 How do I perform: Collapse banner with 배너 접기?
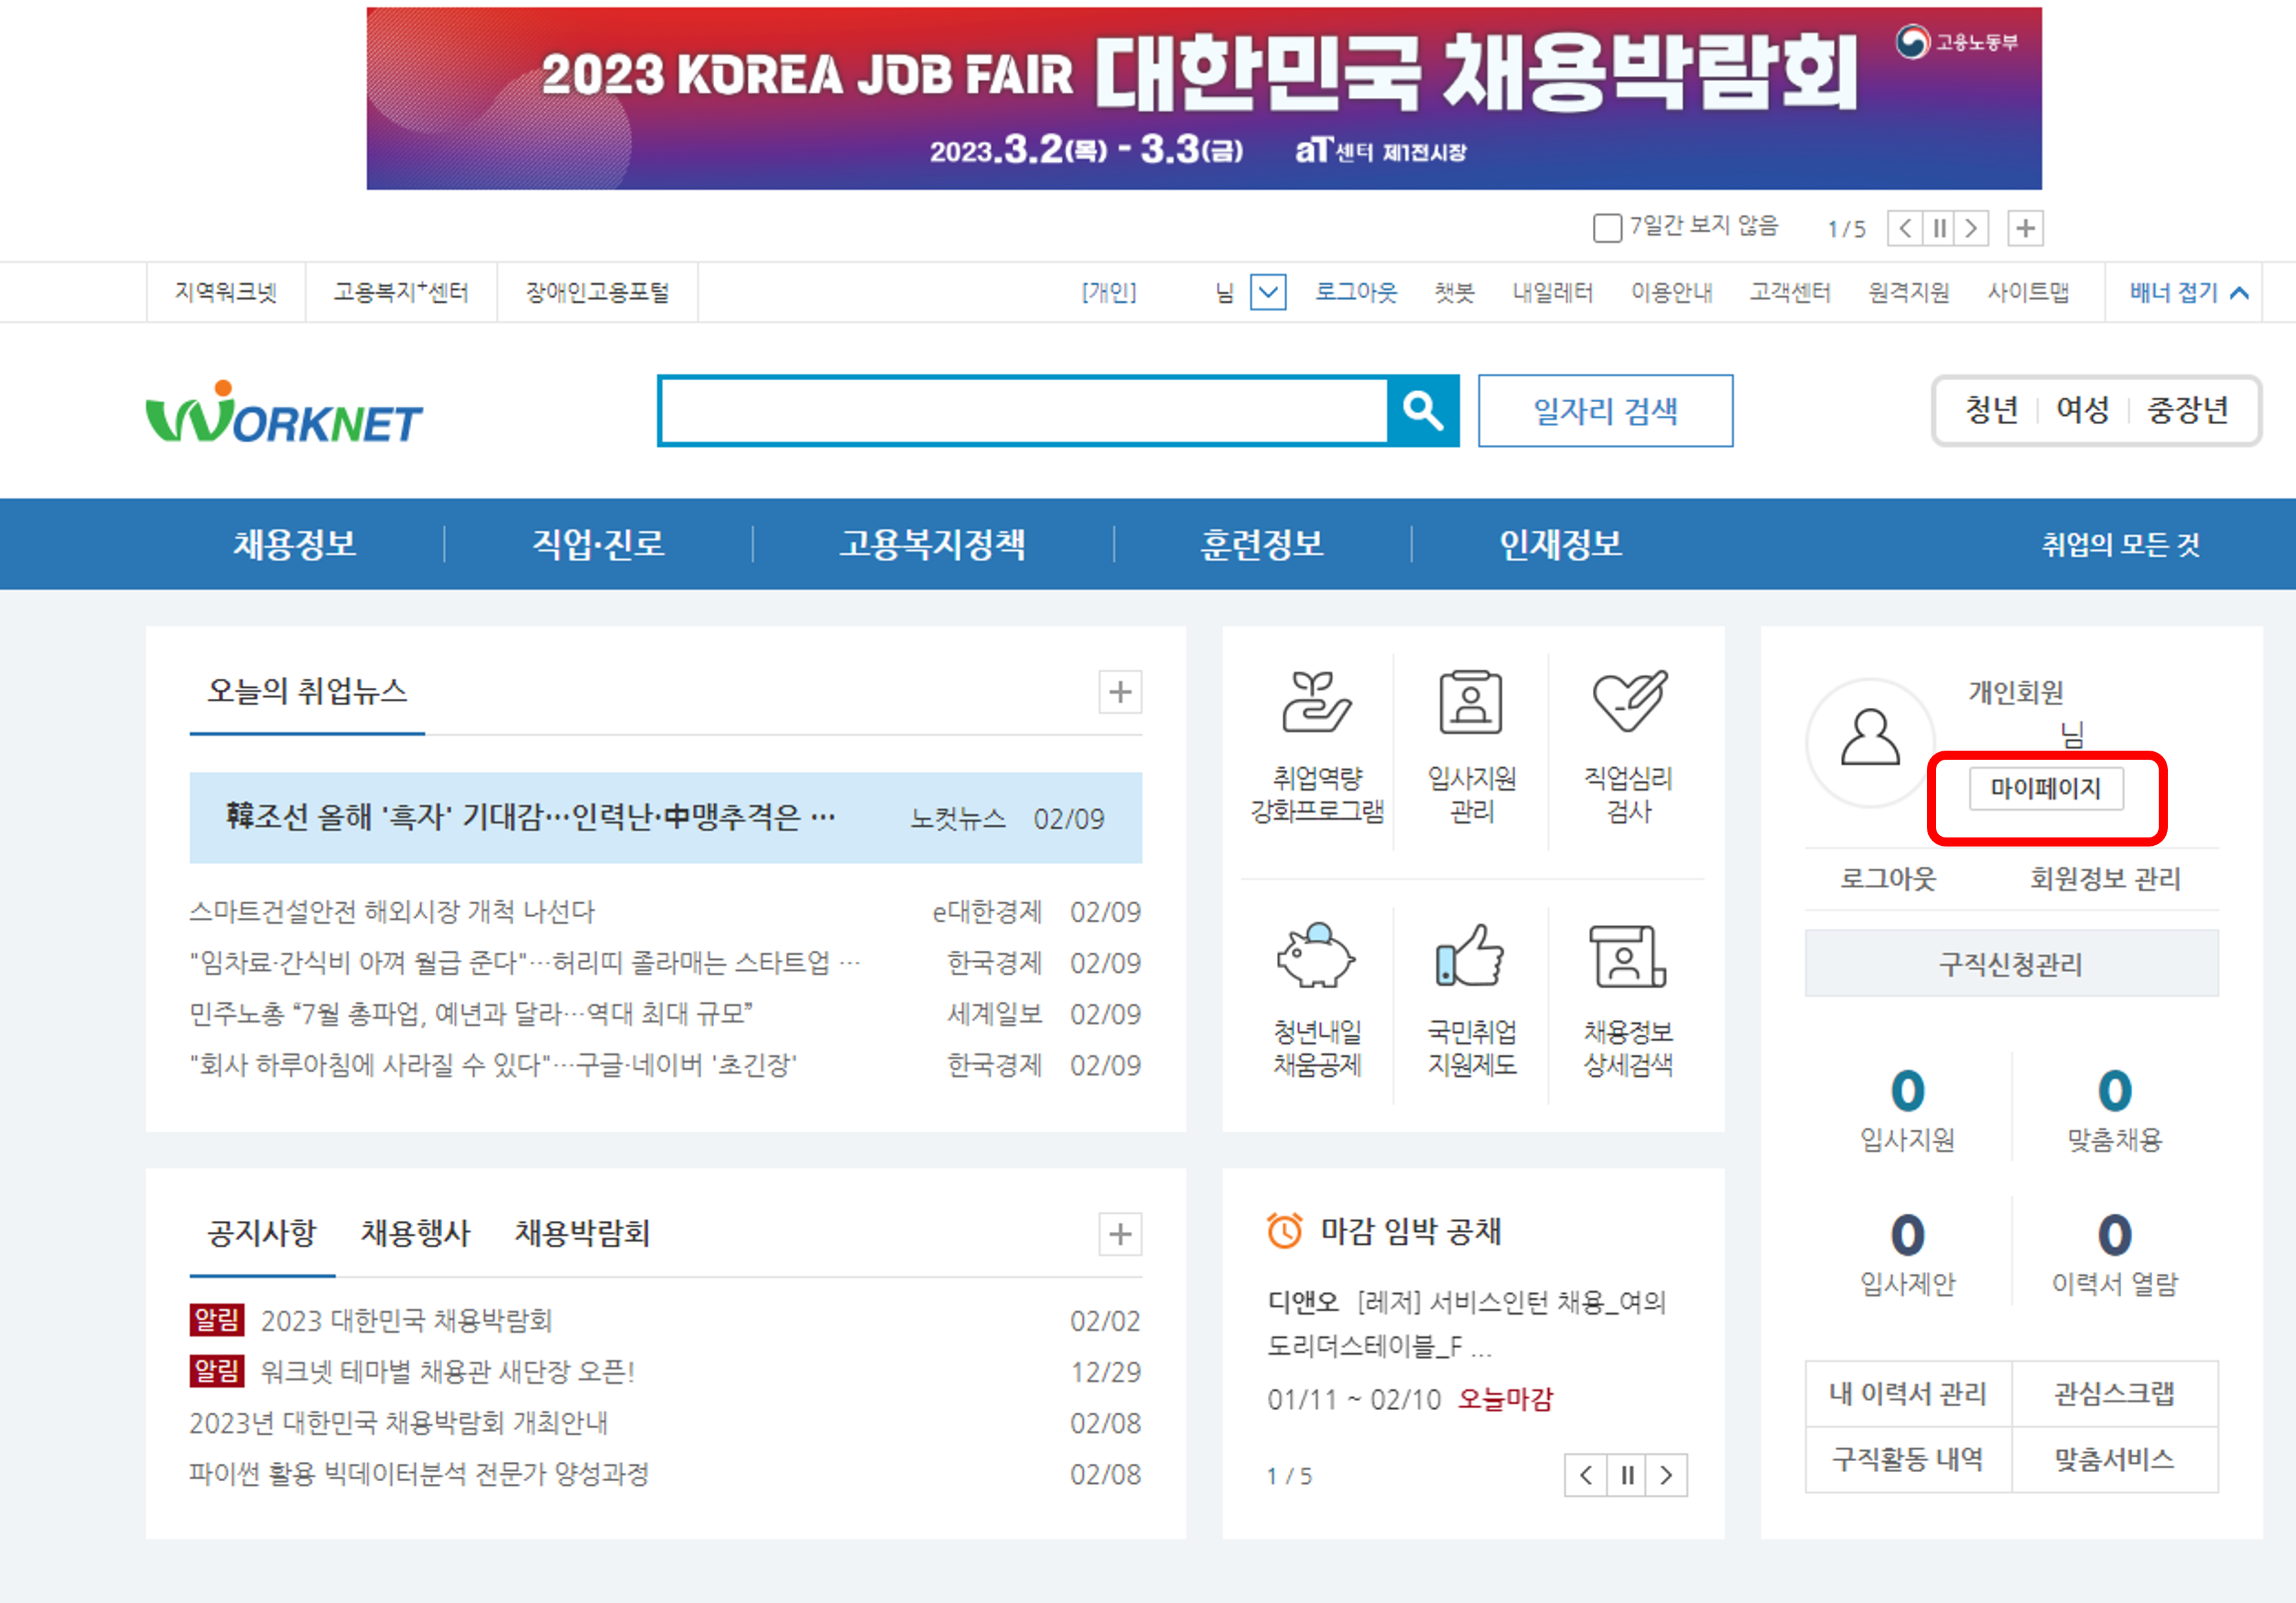pyautogui.click(x=2187, y=292)
